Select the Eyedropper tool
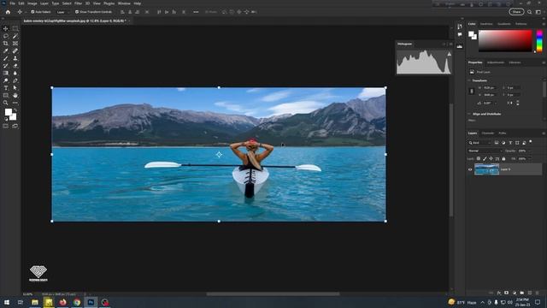 click(x=6, y=51)
